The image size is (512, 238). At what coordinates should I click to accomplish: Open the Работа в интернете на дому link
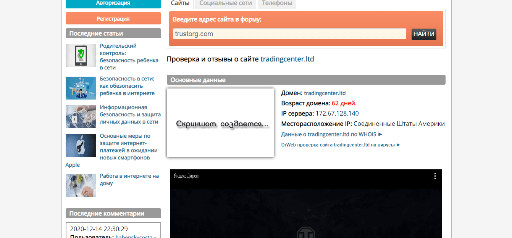[129, 180]
